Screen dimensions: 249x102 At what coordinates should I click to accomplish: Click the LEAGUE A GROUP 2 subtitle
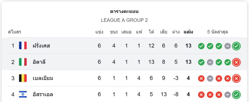click(124, 20)
